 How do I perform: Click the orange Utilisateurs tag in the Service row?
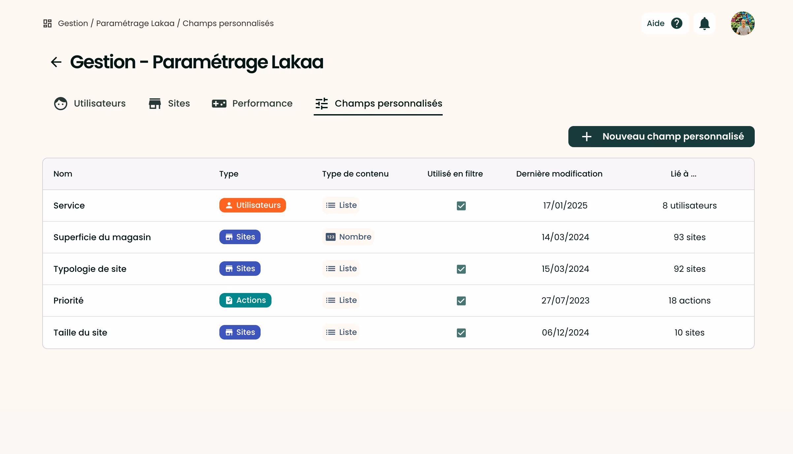(252, 205)
